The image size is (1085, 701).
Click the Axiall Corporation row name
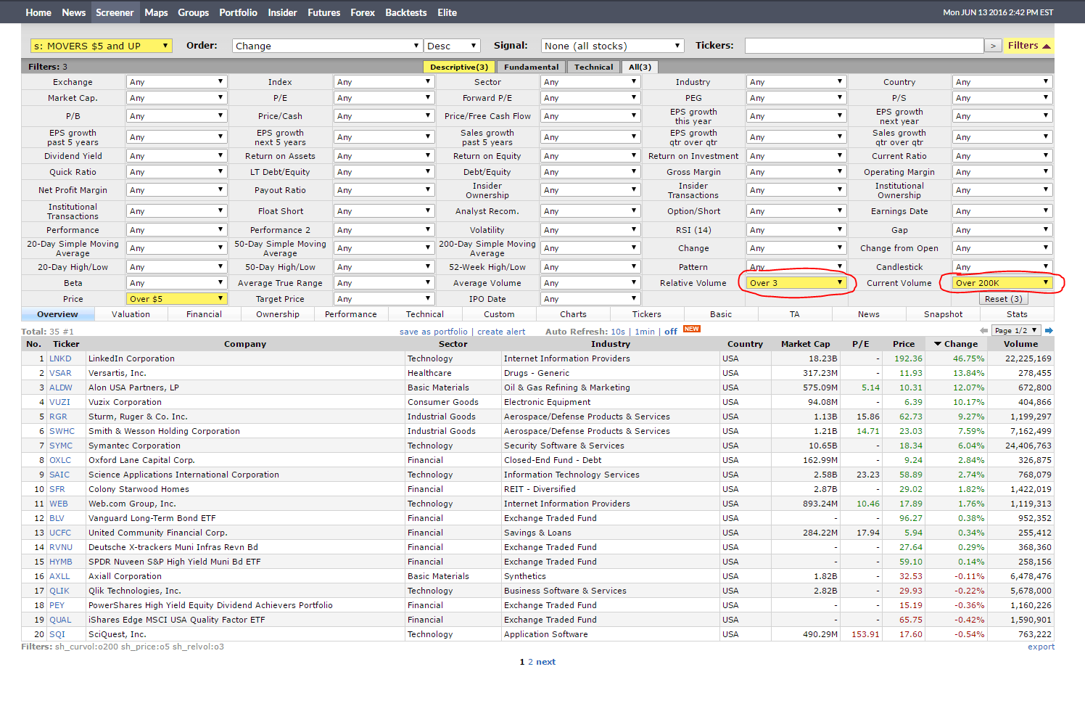[125, 576]
